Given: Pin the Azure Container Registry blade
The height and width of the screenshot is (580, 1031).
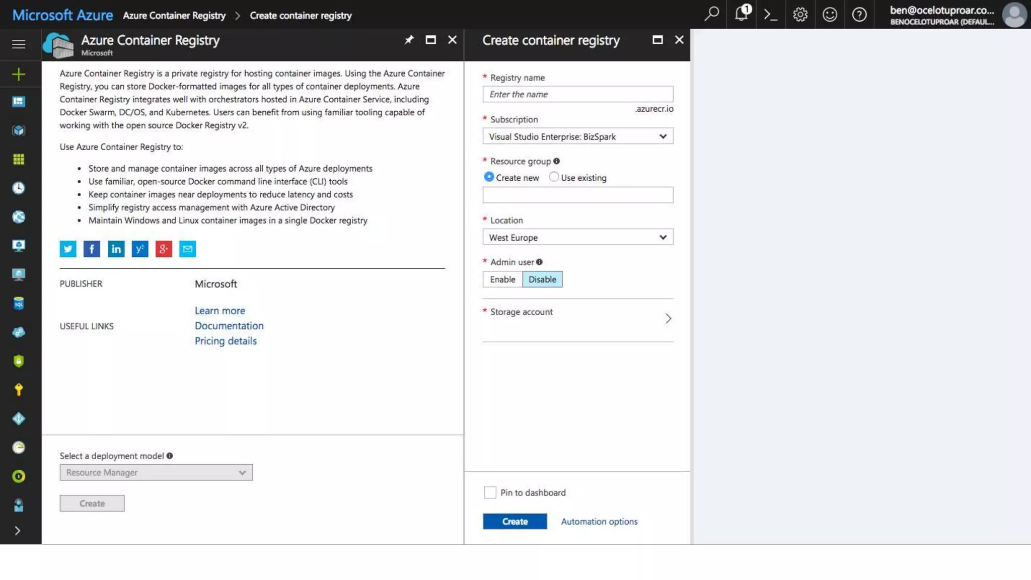Looking at the screenshot, I should click(x=409, y=40).
